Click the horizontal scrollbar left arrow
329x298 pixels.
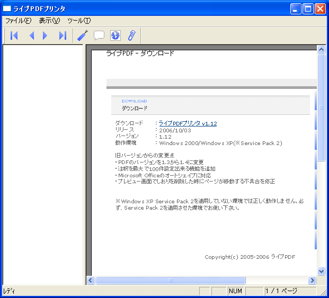pos(91,280)
